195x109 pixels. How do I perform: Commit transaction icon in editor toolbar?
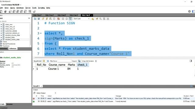point(63,19)
